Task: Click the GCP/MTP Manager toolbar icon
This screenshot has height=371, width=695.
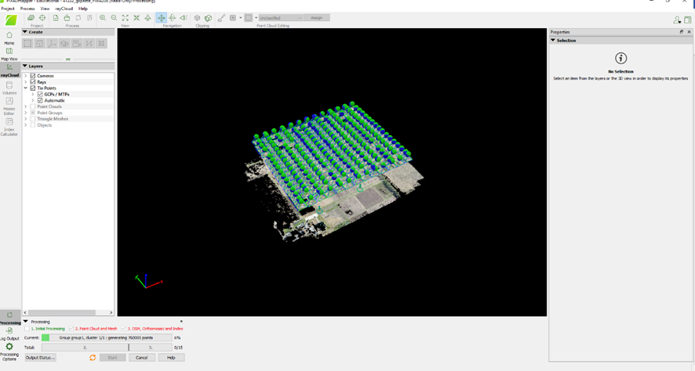Action: point(31,18)
